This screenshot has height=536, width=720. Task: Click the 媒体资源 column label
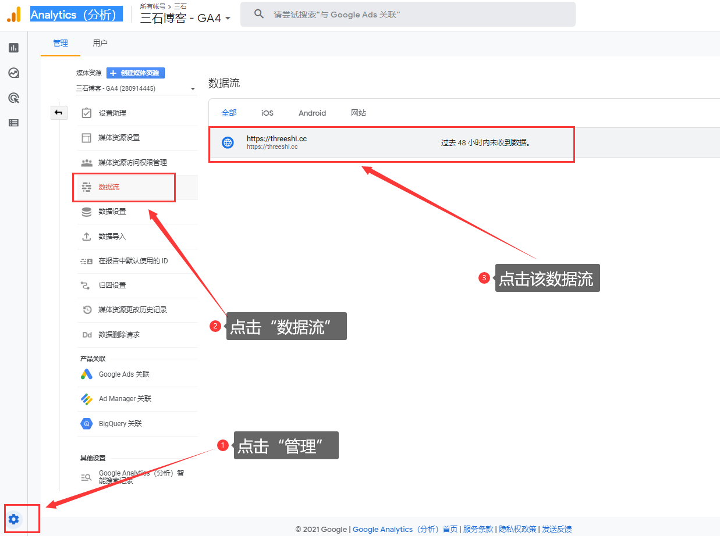89,73
